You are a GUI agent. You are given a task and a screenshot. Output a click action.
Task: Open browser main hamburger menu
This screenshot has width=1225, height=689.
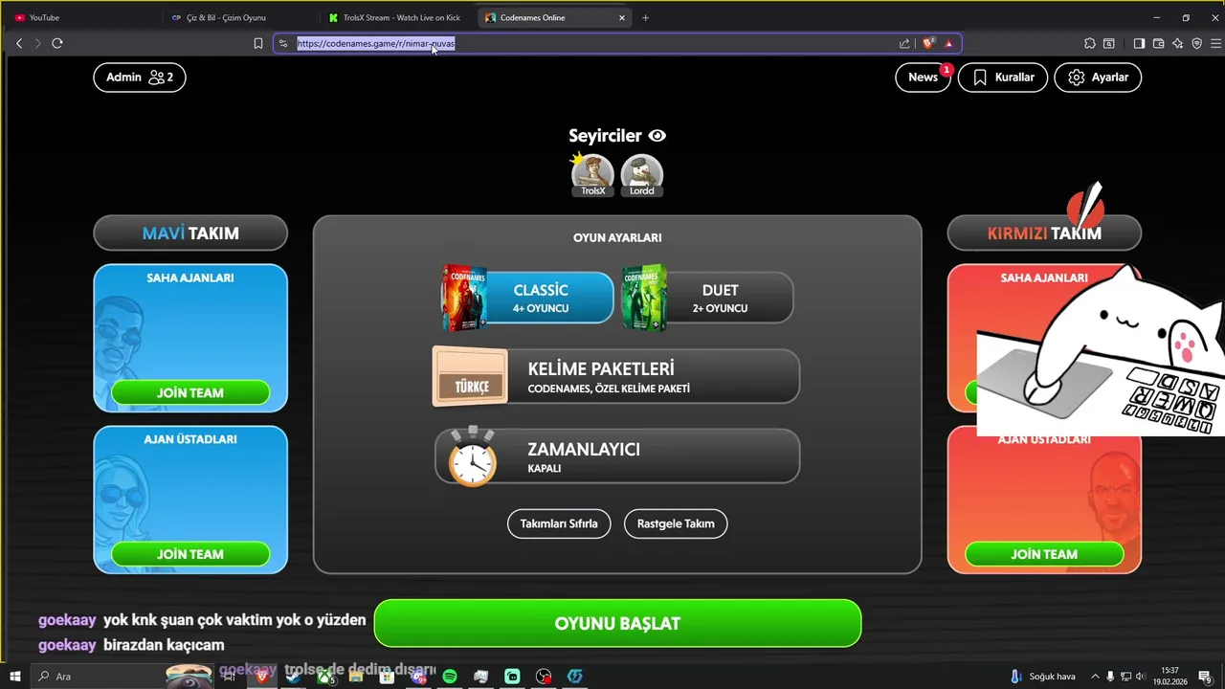coord(1215,43)
